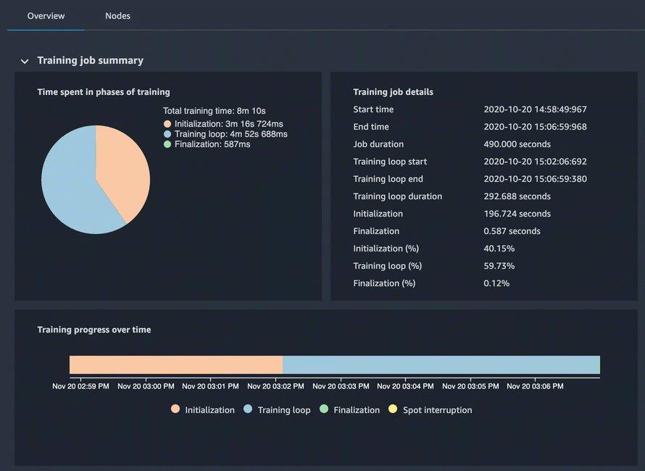Click the blue Training loop timeline bar
Image resolution: width=645 pixels, height=471 pixels.
pos(441,364)
